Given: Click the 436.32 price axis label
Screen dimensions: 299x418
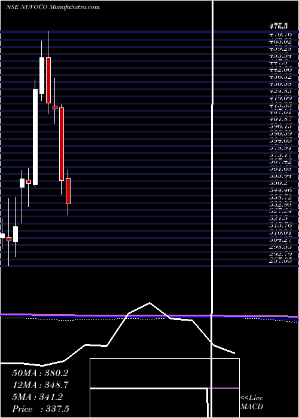Looking at the screenshot, I should [x=281, y=77].
